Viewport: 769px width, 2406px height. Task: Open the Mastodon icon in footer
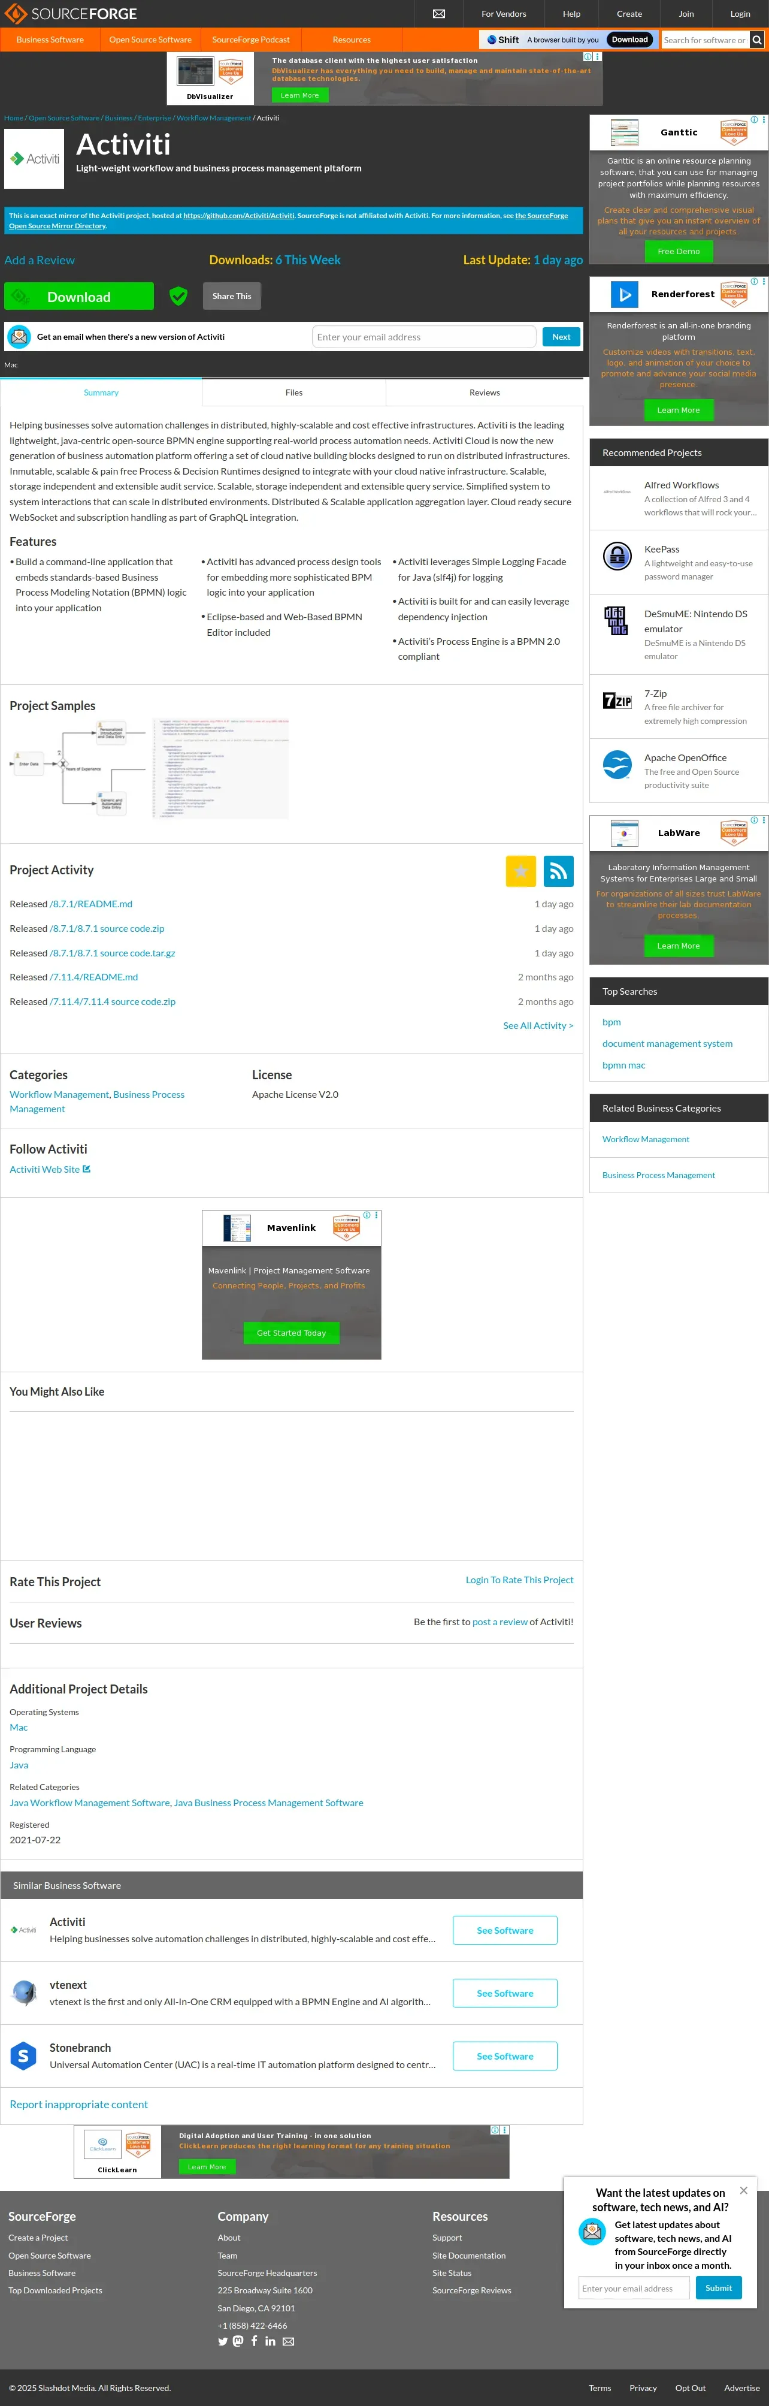click(238, 2341)
